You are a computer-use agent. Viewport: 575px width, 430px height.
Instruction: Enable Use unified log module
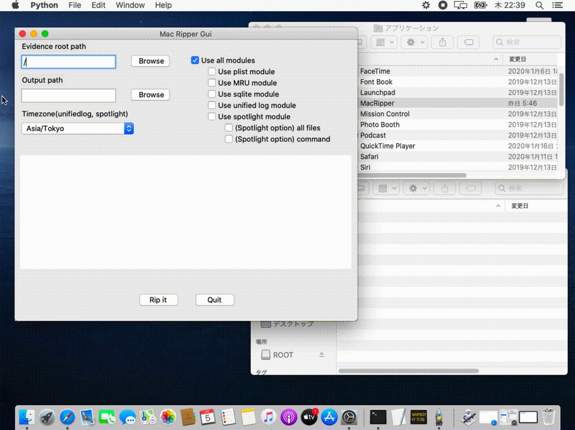(212, 105)
